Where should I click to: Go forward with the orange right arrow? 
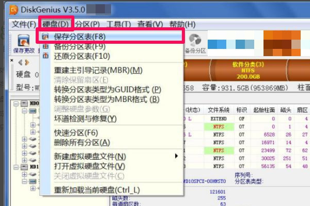(x=27, y=62)
